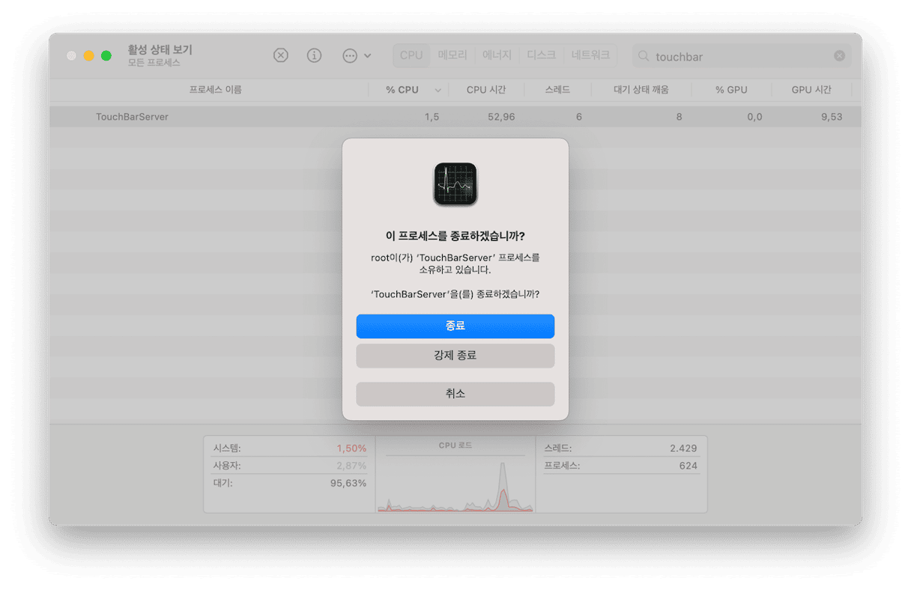Open the 디스크 tab
This screenshot has height=590, width=911.
click(541, 55)
